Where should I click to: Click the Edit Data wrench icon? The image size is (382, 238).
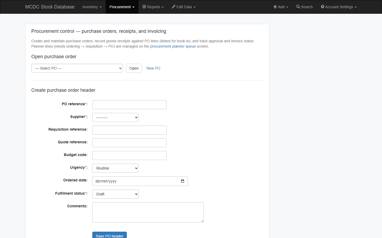coord(173,7)
